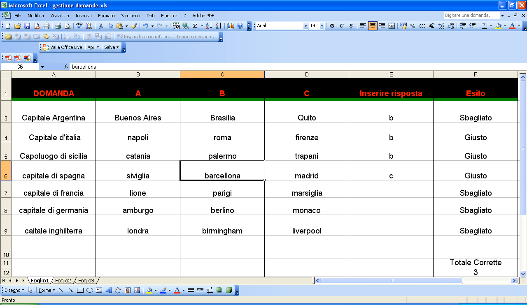Click the AutoSum sigma icon

pyautogui.click(x=195, y=26)
